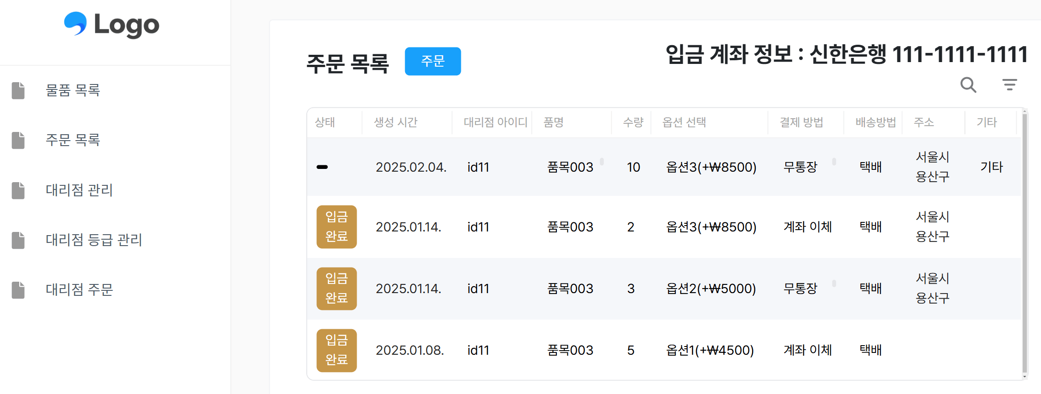Open the handle beside 무통장 in the 옵션2 row
Viewport: 1041px width, 394px height.
(835, 284)
